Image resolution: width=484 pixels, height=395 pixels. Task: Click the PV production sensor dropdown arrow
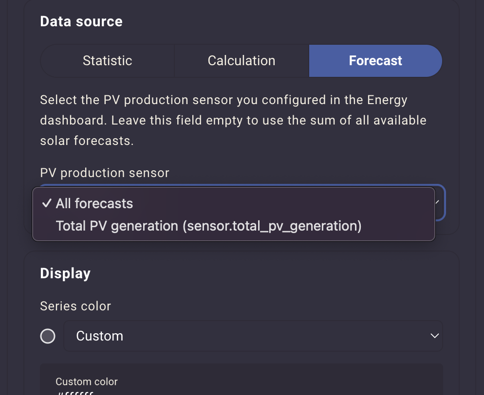pyautogui.click(x=438, y=202)
